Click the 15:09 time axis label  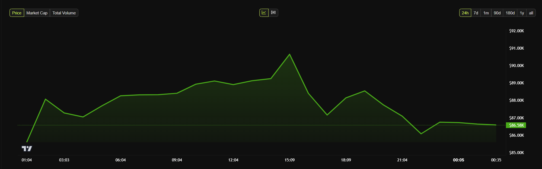289,160
